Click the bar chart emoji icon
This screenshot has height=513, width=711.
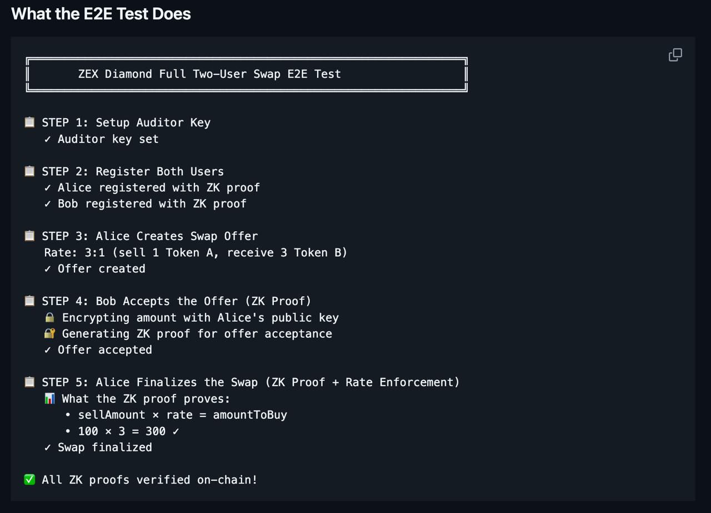pos(49,398)
